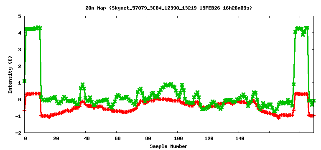Click the x-axis tick label 140
Screen dimensions: 321x150
click(x=240, y=138)
